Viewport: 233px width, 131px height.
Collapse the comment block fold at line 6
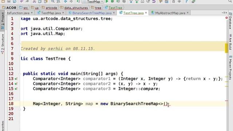click(20, 44)
